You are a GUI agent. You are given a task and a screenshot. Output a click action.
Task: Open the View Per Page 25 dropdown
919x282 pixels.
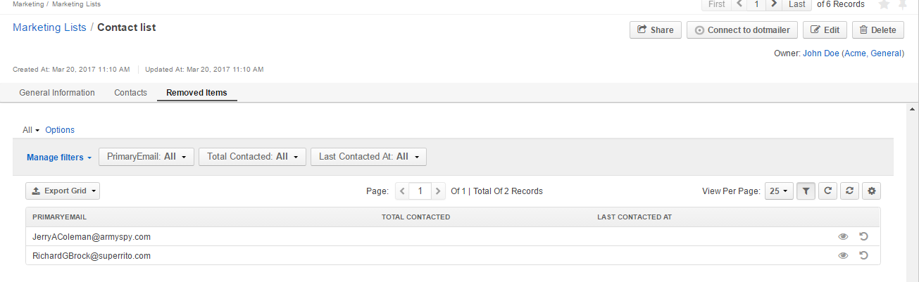(x=779, y=191)
